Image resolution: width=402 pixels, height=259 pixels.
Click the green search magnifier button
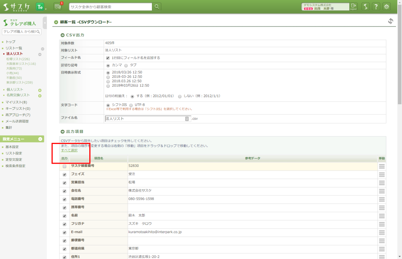pyautogui.click(x=157, y=6)
